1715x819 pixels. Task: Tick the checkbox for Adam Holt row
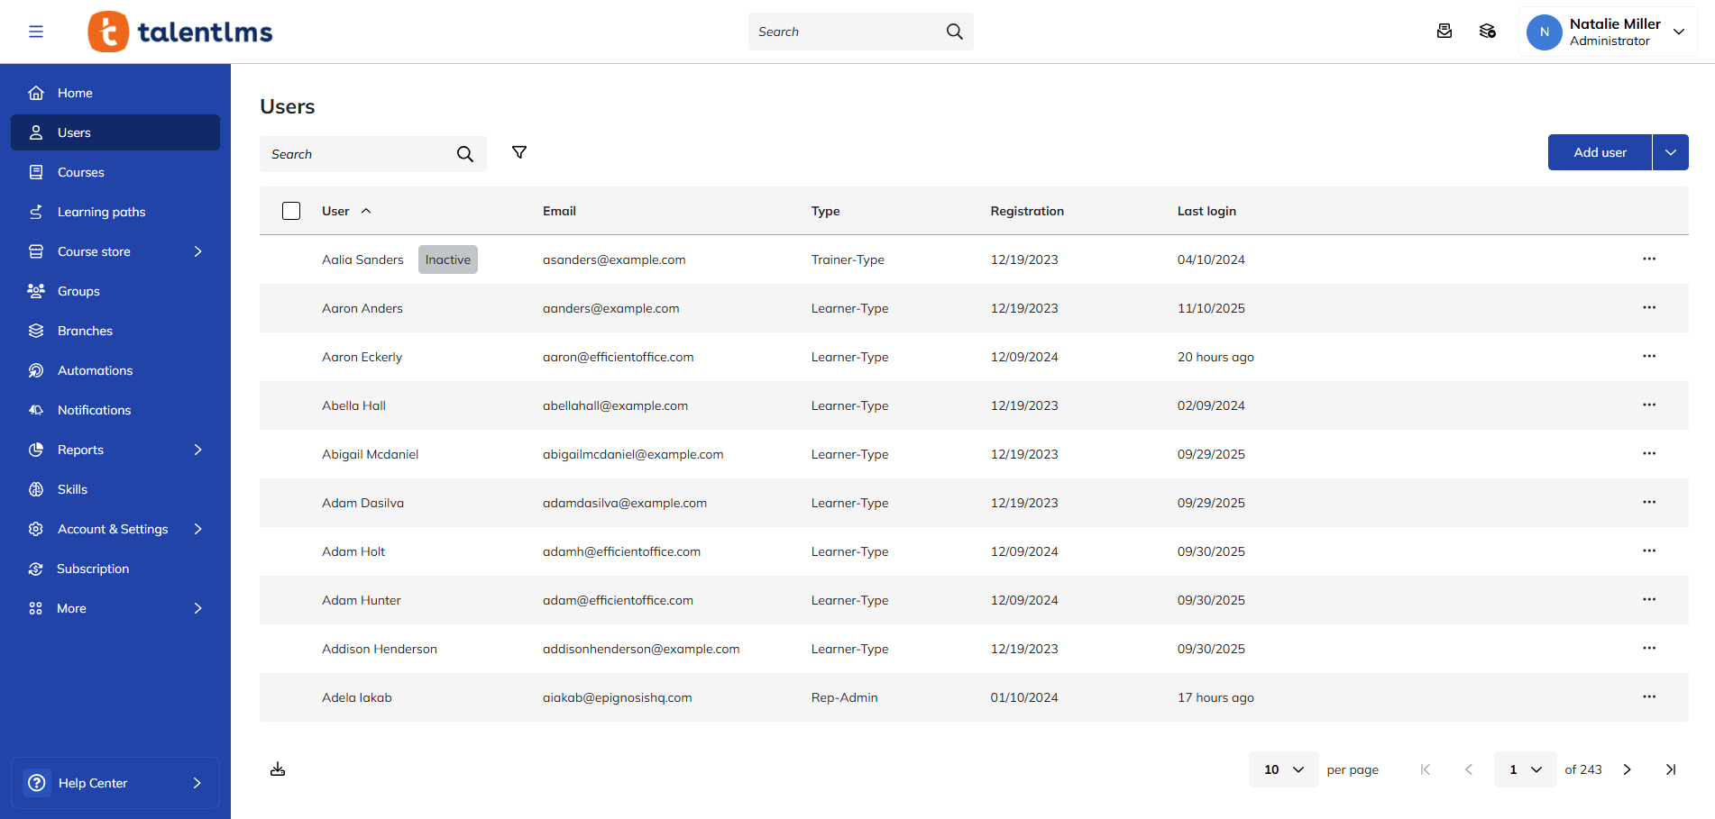point(291,551)
